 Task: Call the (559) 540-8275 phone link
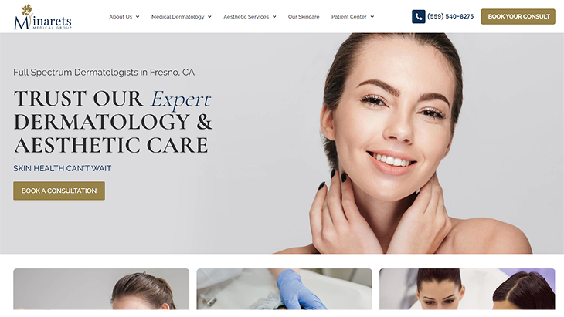click(450, 16)
